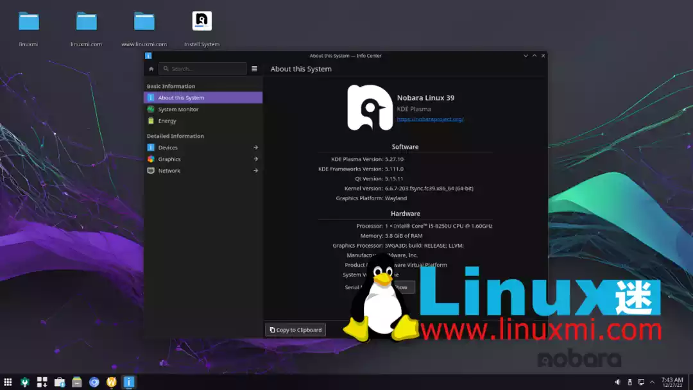Select the Graphics icon in Detailed Information
Image resolution: width=693 pixels, height=390 pixels.
tap(151, 158)
